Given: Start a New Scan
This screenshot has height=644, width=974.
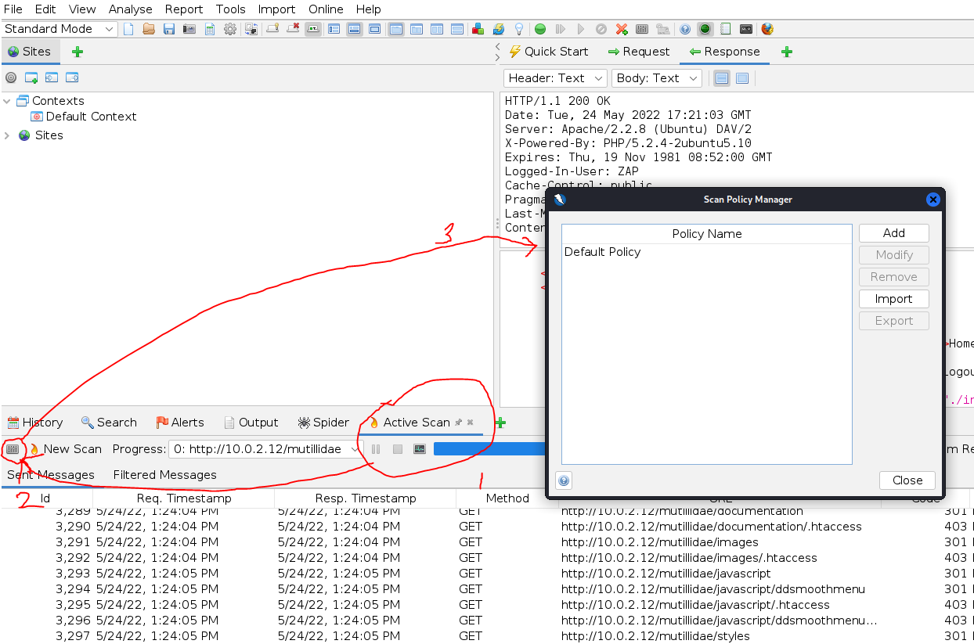Looking at the screenshot, I should point(66,449).
